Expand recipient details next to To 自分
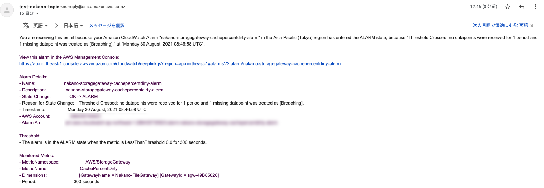Viewport: 544px width, 188px height. pyautogui.click(x=37, y=13)
